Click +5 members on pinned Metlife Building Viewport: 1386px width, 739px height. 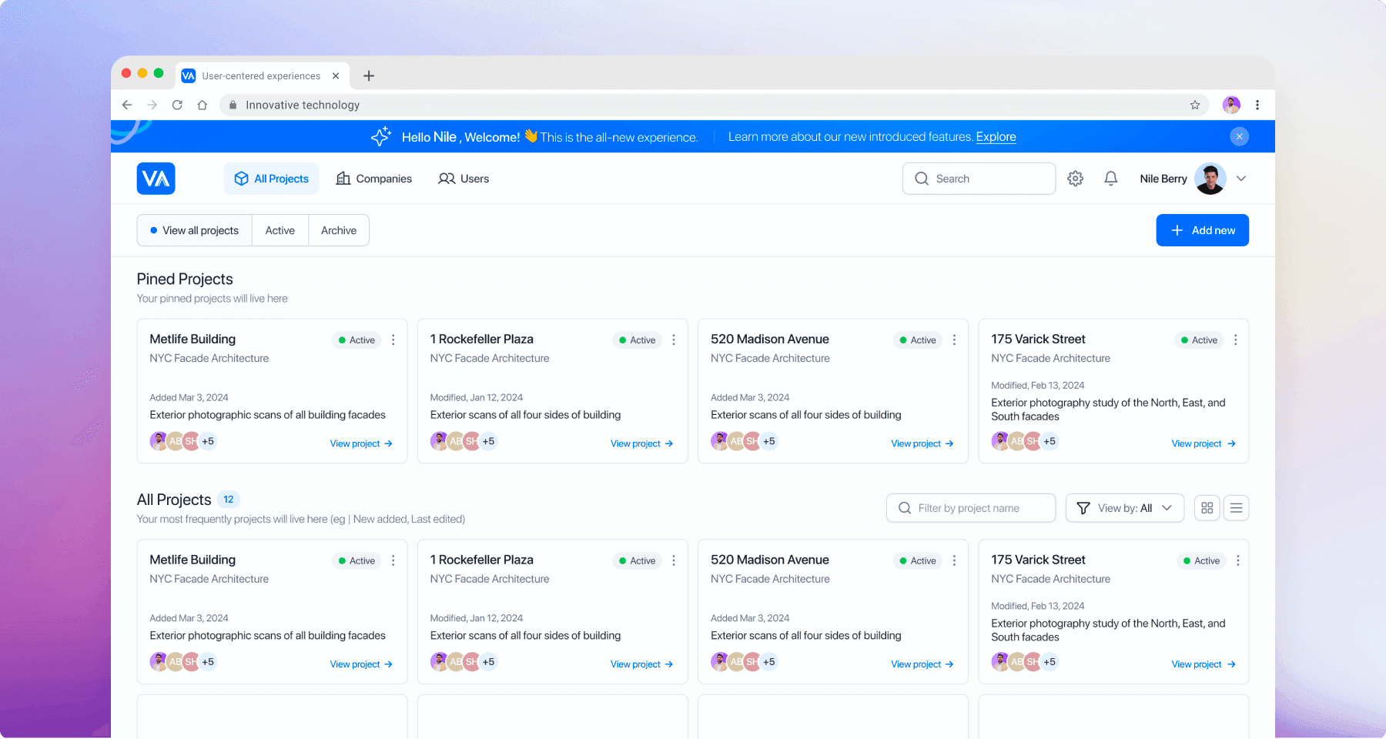(x=208, y=441)
